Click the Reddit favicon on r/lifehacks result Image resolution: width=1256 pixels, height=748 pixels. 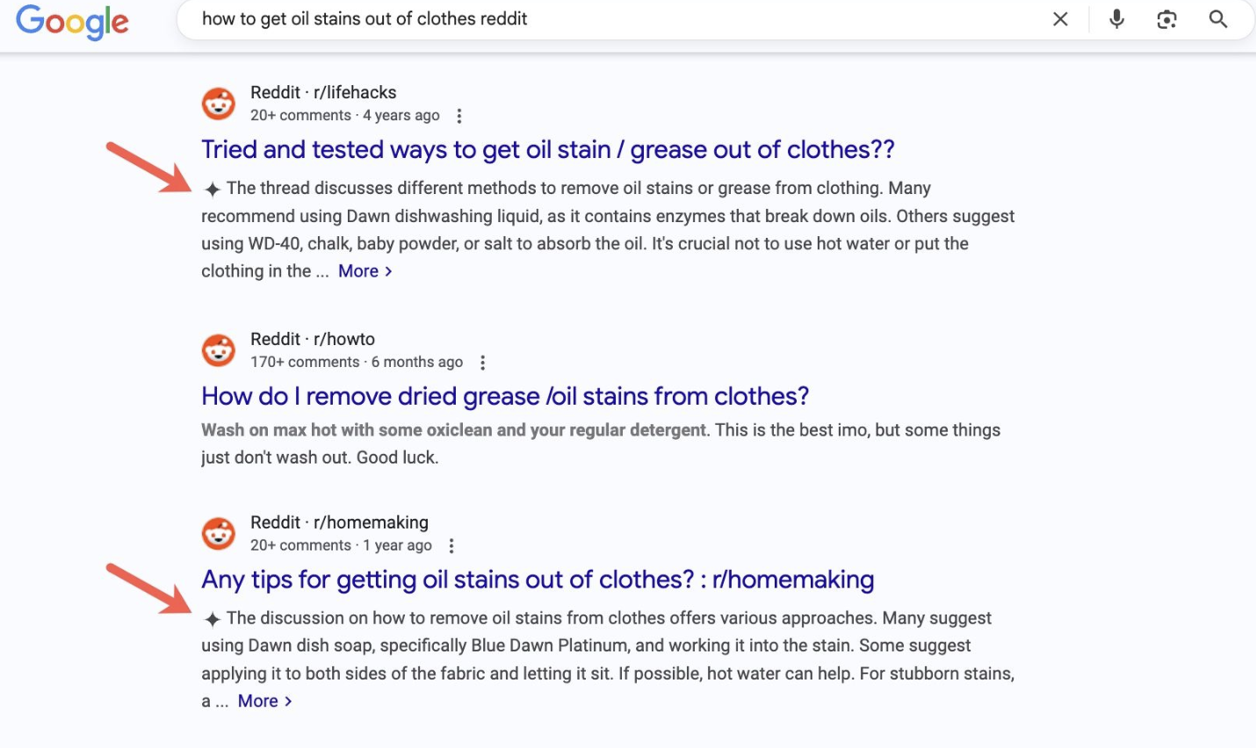(218, 103)
